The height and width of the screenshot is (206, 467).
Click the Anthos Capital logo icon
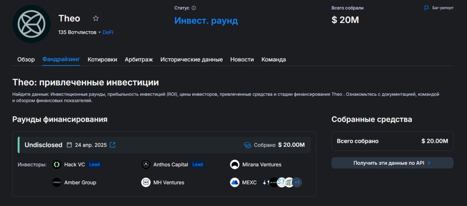(x=146, y=164)
